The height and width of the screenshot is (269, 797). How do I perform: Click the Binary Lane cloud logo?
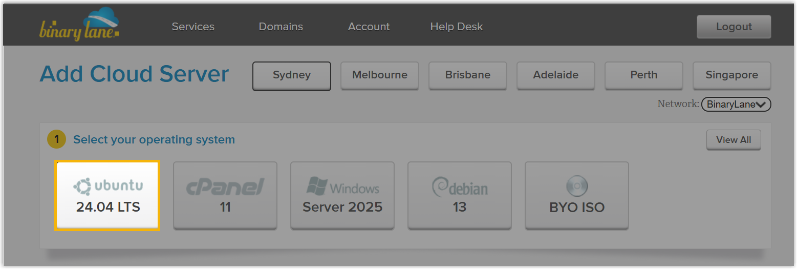click(79, 25)
